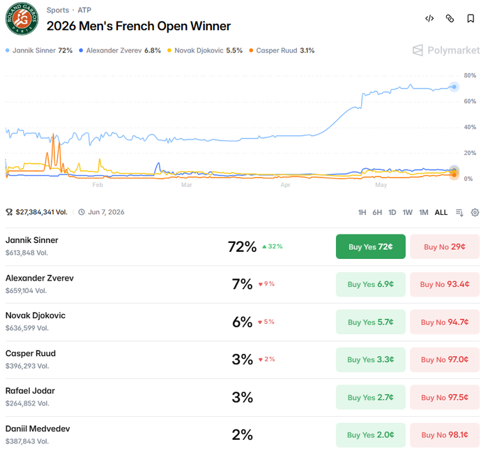Click the sort outcomes icon
This screenshot has height=453, width=488.
click(459, 212)
